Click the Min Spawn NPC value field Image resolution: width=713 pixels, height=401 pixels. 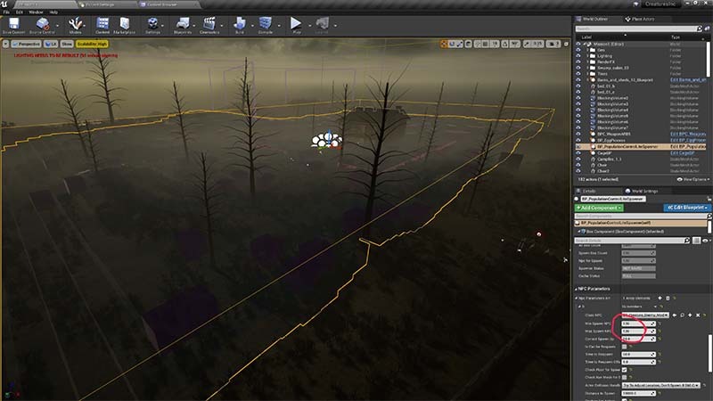click(x=635, y=323)
